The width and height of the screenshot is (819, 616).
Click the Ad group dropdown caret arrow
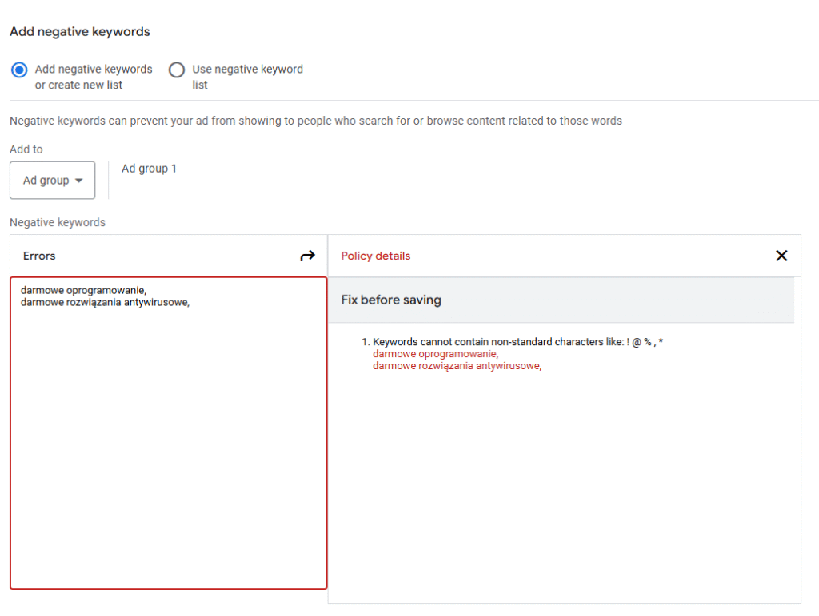[x=78, y=181]
